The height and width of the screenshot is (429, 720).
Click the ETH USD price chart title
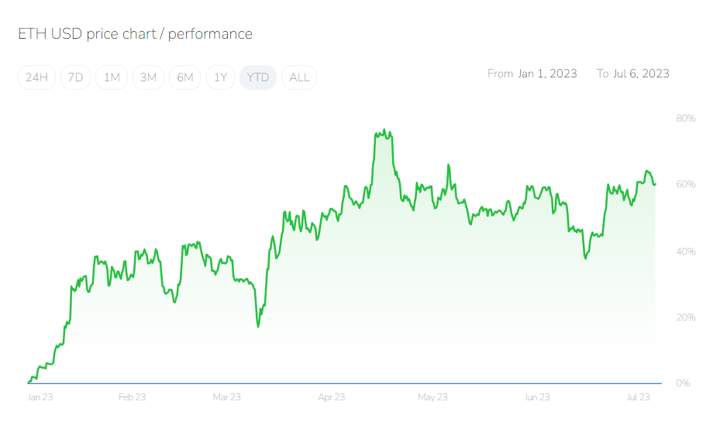[135, 34]
